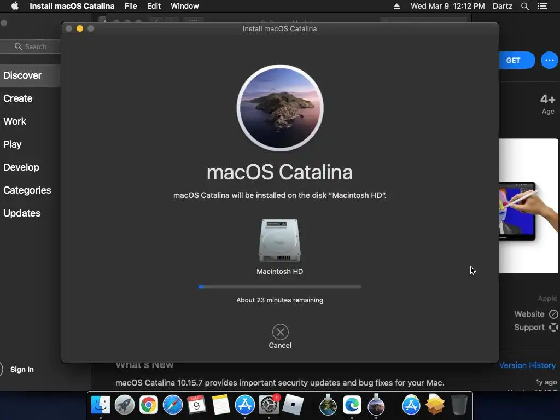Select Updates in App Store sidebar
The image size is (560, 420).
click(22, 213)
